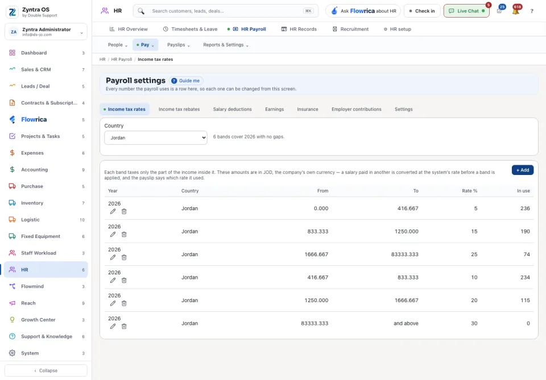This screenshot has width=546, height=380.
Task: Go to HR Payroll breadcrumb
Action: [x=122, y=60]
